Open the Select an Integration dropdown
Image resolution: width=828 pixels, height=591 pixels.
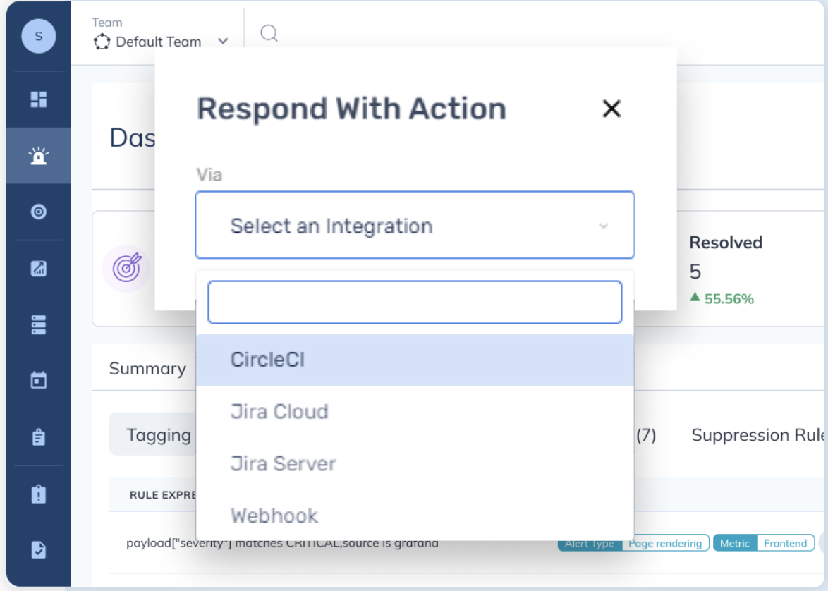coord(415,226)
